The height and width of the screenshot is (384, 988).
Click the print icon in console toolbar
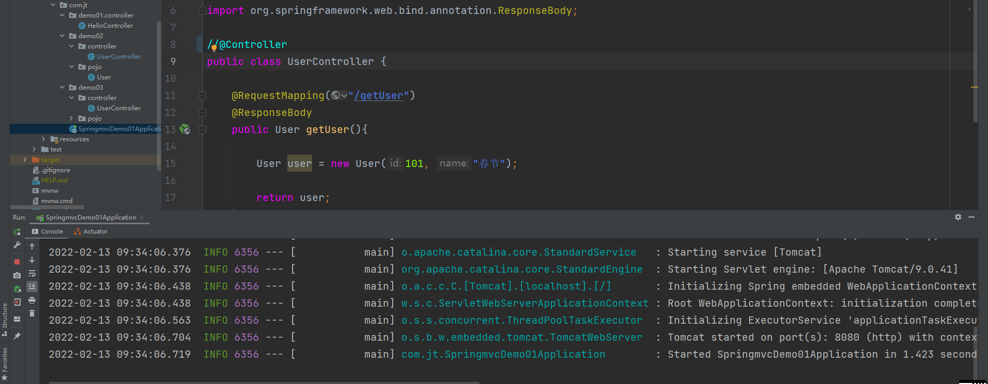[x=32, y=300]
